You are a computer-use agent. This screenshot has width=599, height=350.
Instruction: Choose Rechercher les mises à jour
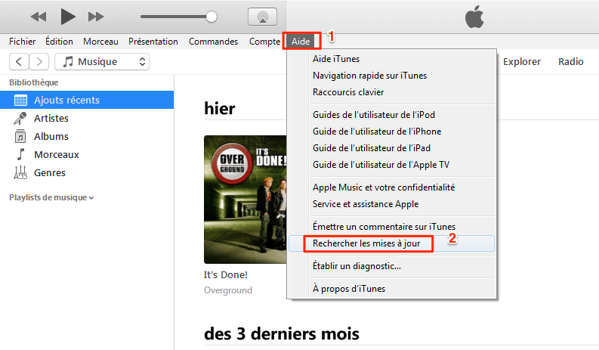[391, 243]
